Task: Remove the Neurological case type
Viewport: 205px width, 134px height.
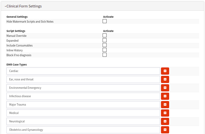Action: [x=165, y=121]
